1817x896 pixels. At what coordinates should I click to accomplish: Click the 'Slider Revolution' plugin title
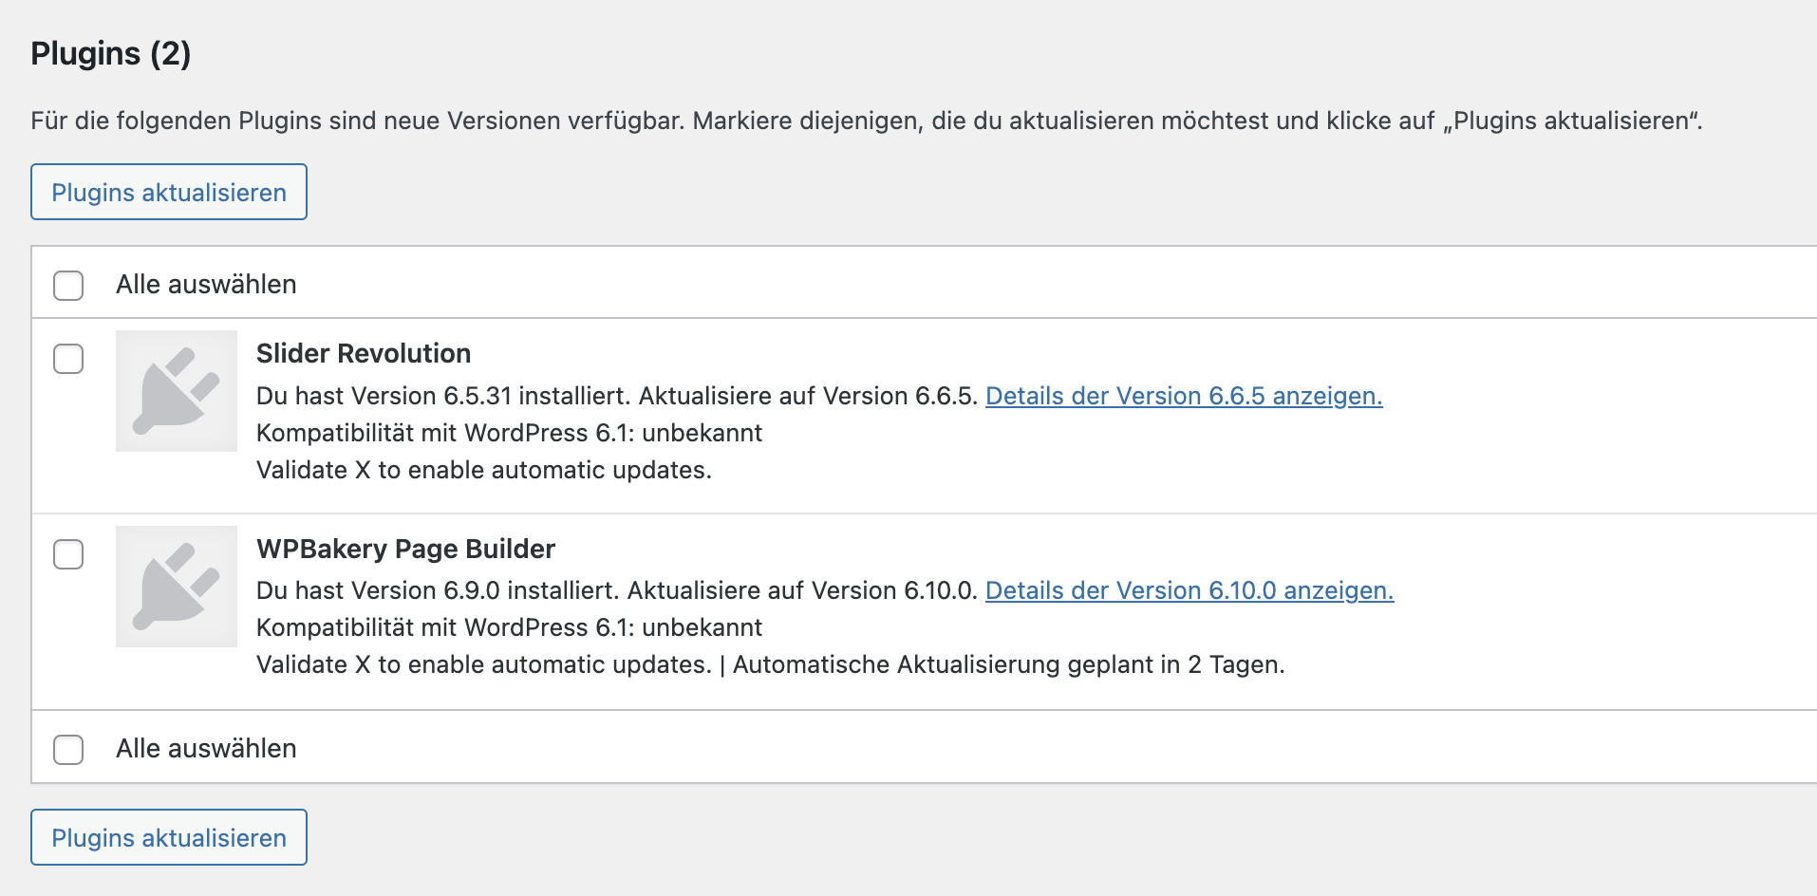[x=364, y=353]
